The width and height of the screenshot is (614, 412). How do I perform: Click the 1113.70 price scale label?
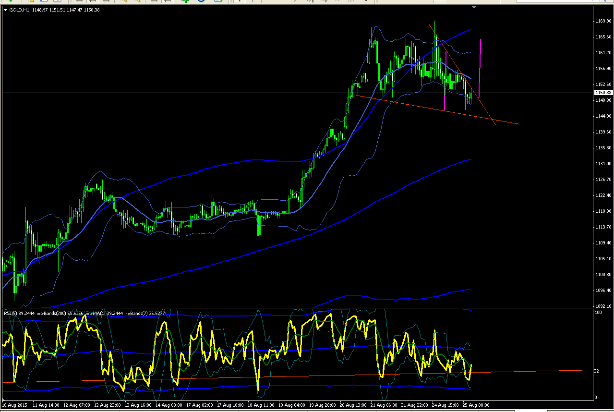[603, 227]
